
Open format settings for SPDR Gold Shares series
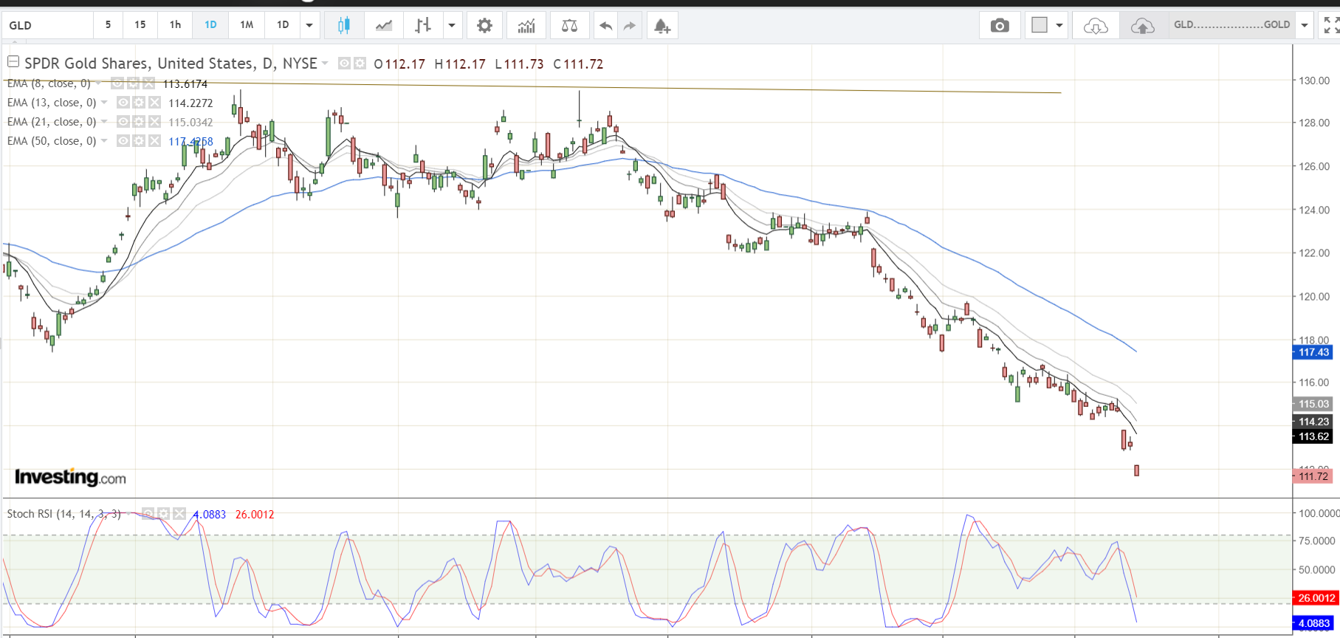tap(360, 64)
